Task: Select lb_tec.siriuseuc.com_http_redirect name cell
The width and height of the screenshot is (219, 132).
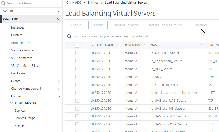Action: point(174,93)
